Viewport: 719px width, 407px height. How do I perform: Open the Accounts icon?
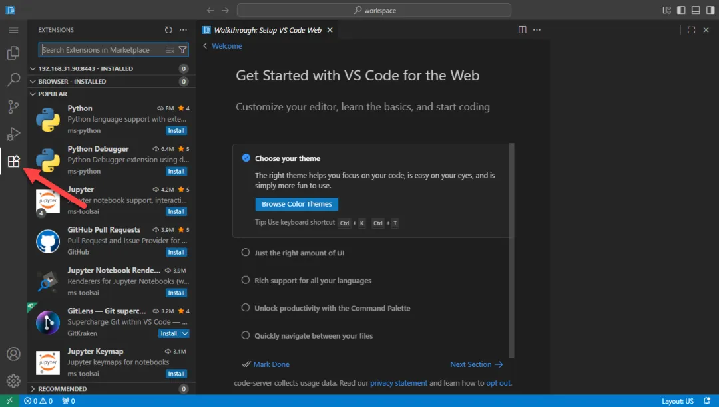[13, 354]
